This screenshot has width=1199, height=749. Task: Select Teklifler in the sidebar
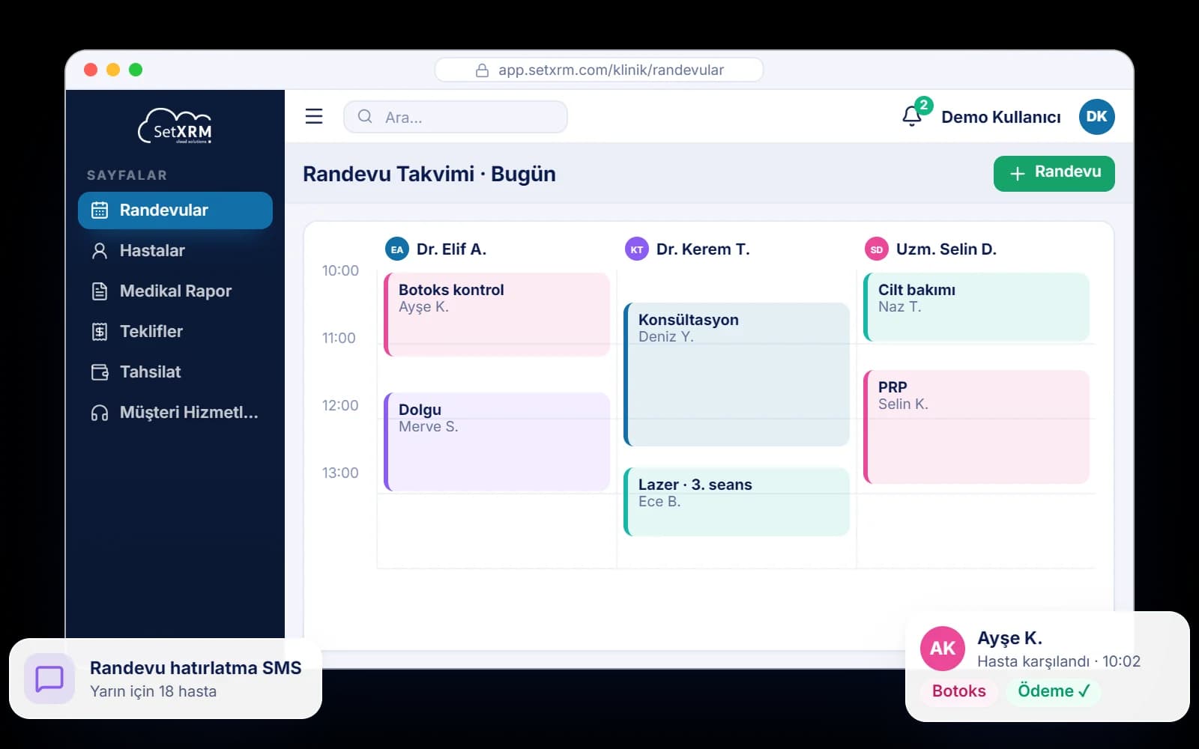coord(175,332)
